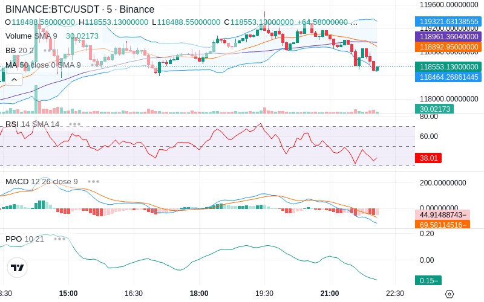Open more options for RSI 14 indicator
This screenshot has height=302, width=484.
(x=74, y=124)
